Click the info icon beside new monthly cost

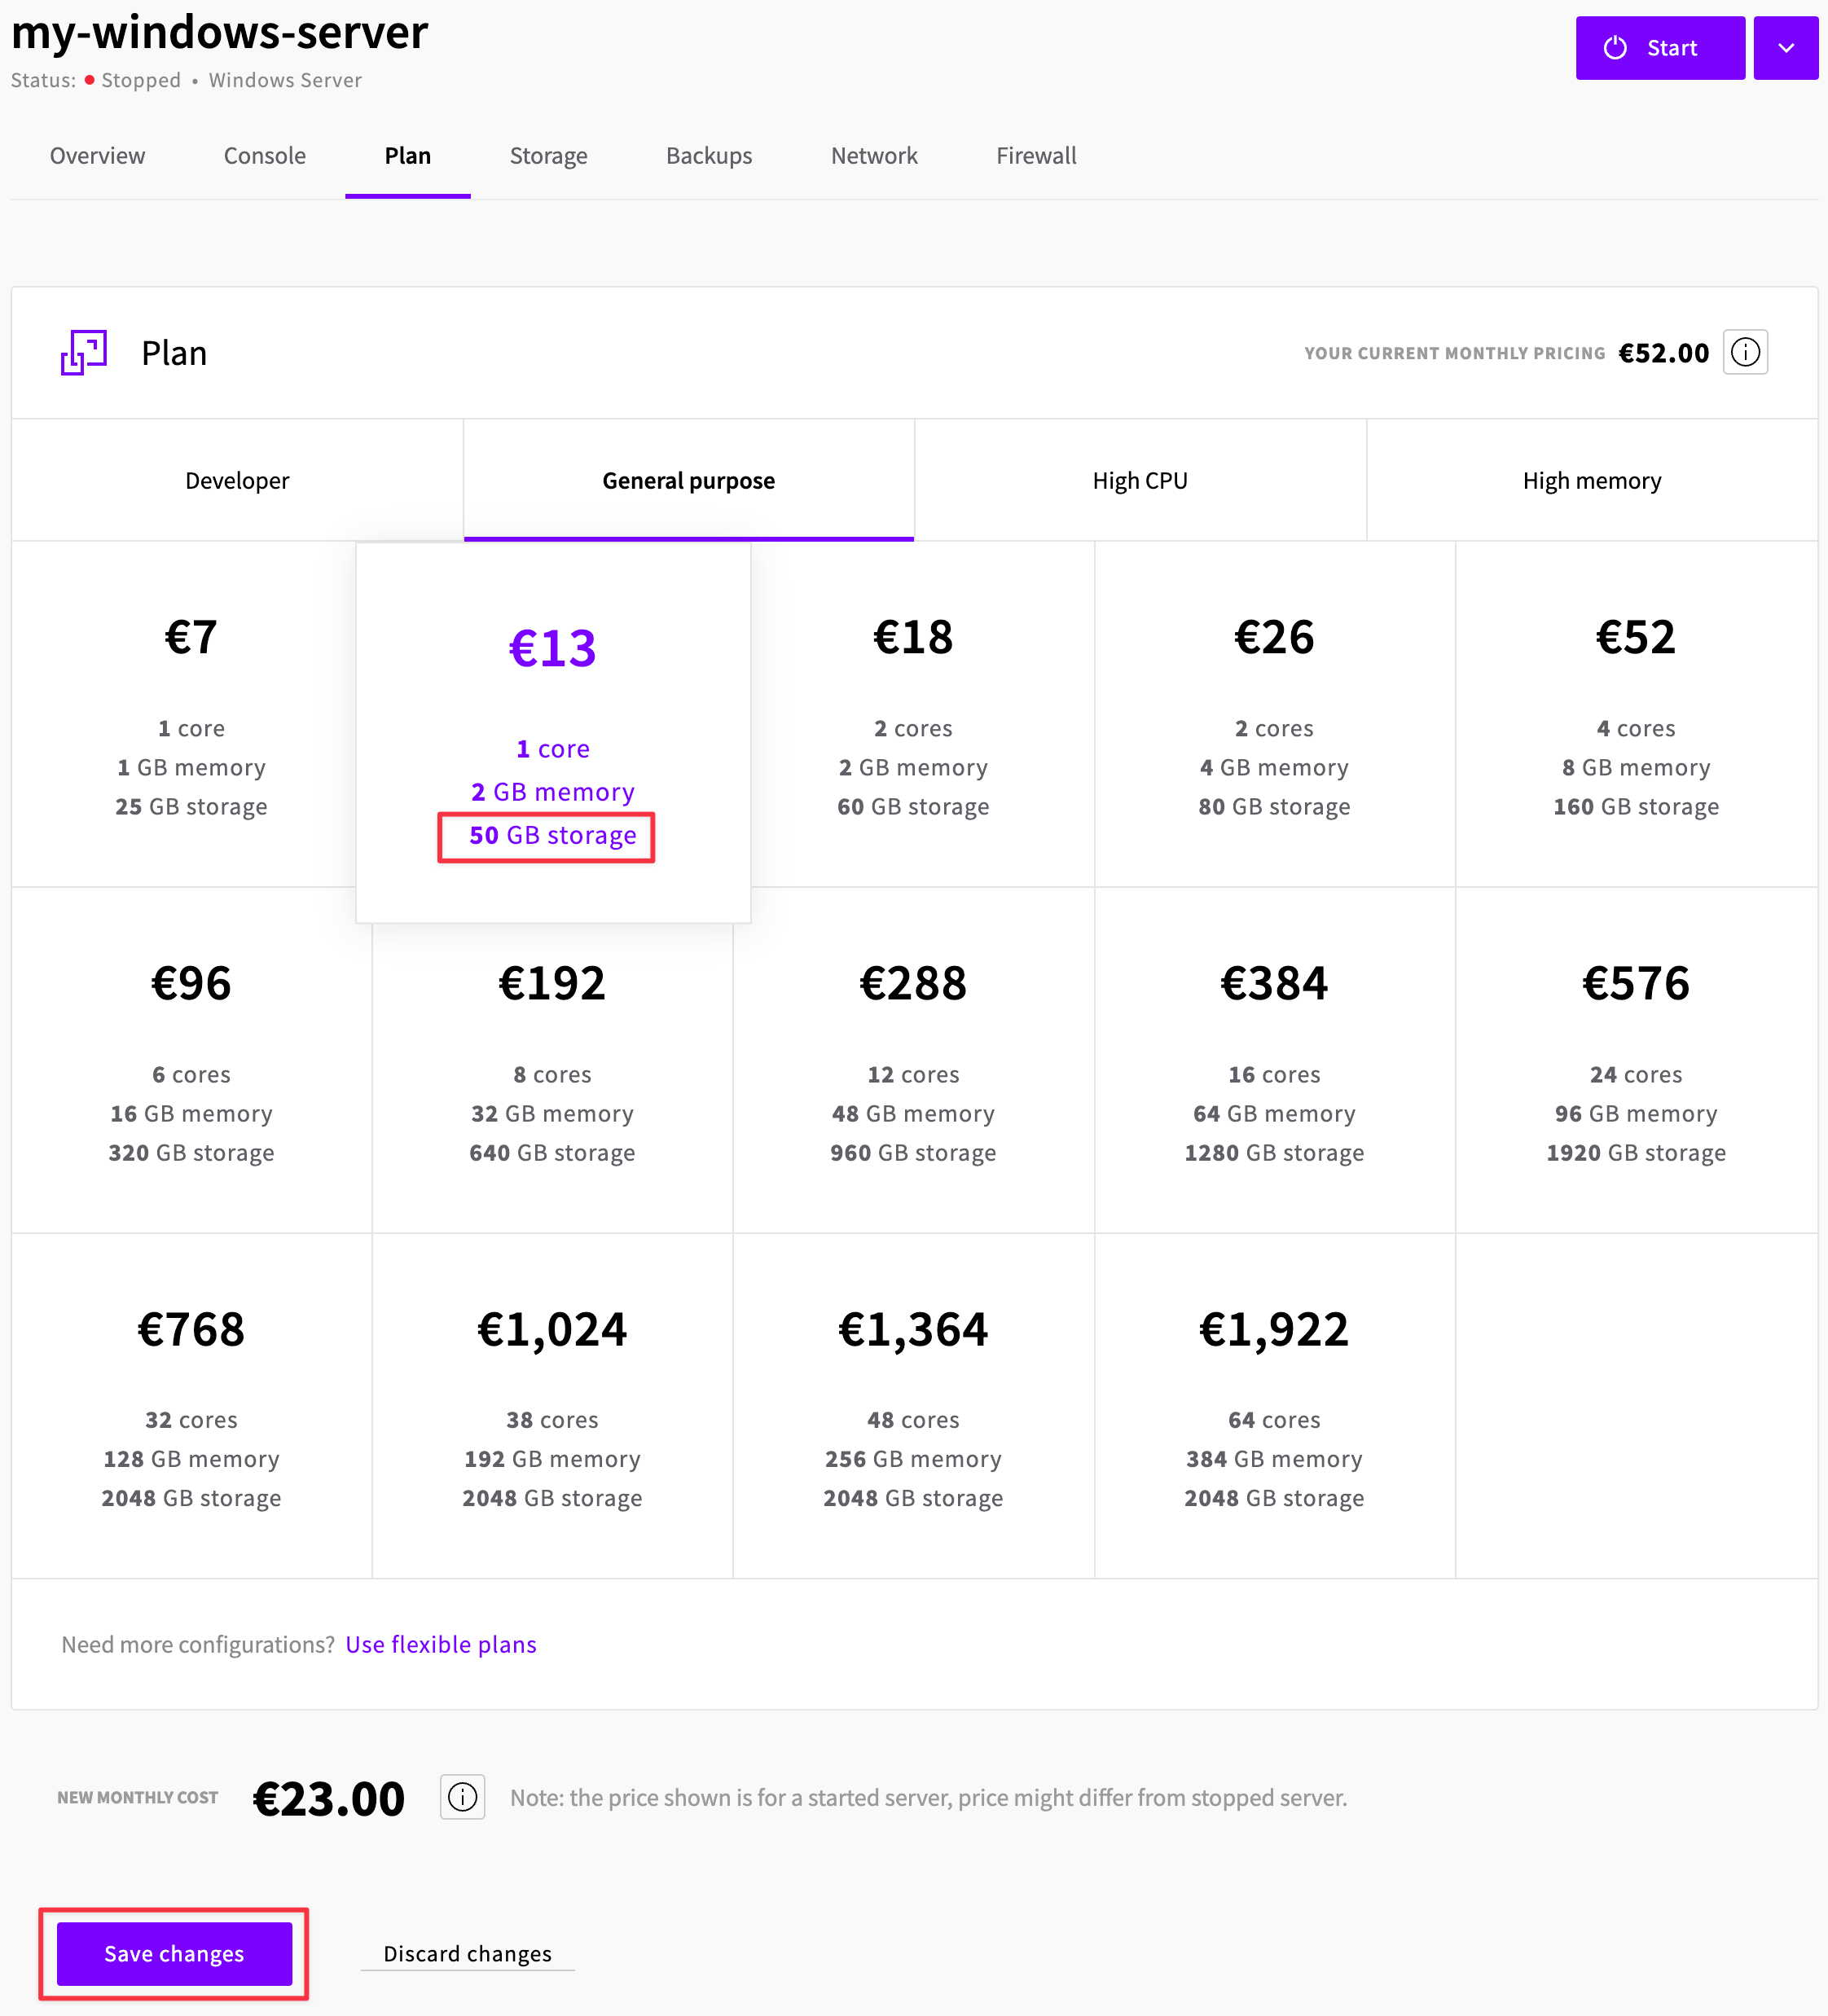click(462, 1797)
